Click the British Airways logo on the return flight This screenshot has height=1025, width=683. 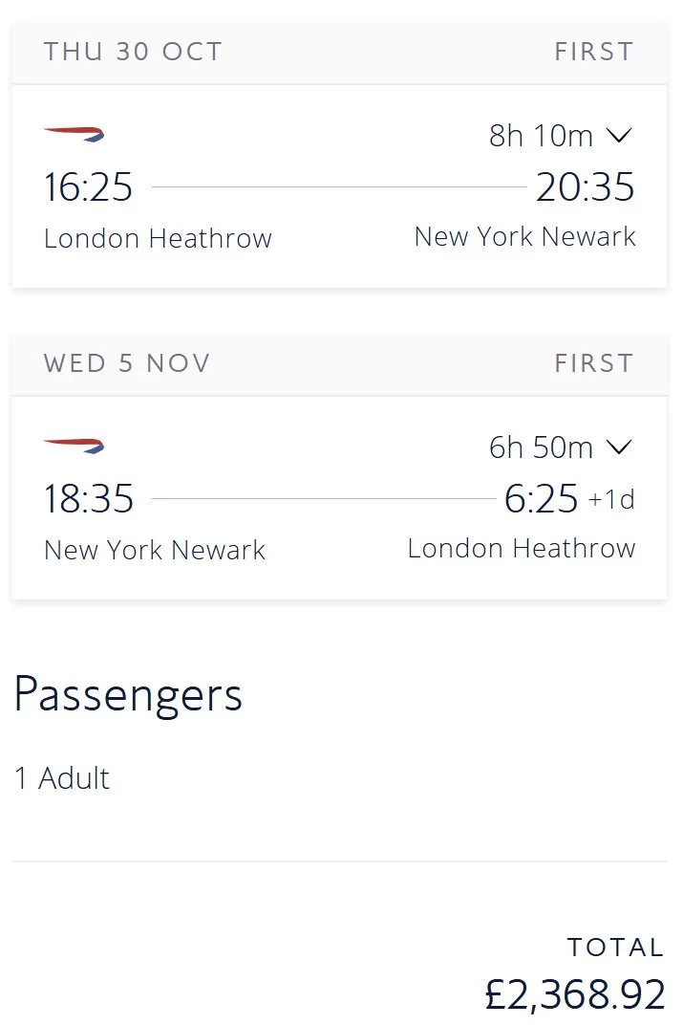click(74, 446)
